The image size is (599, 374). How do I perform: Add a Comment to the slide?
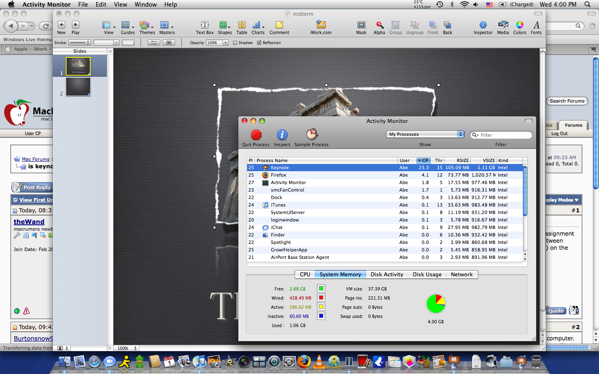(279, 25)
